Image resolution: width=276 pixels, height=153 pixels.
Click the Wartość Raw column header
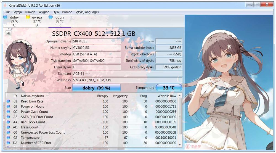167,96
